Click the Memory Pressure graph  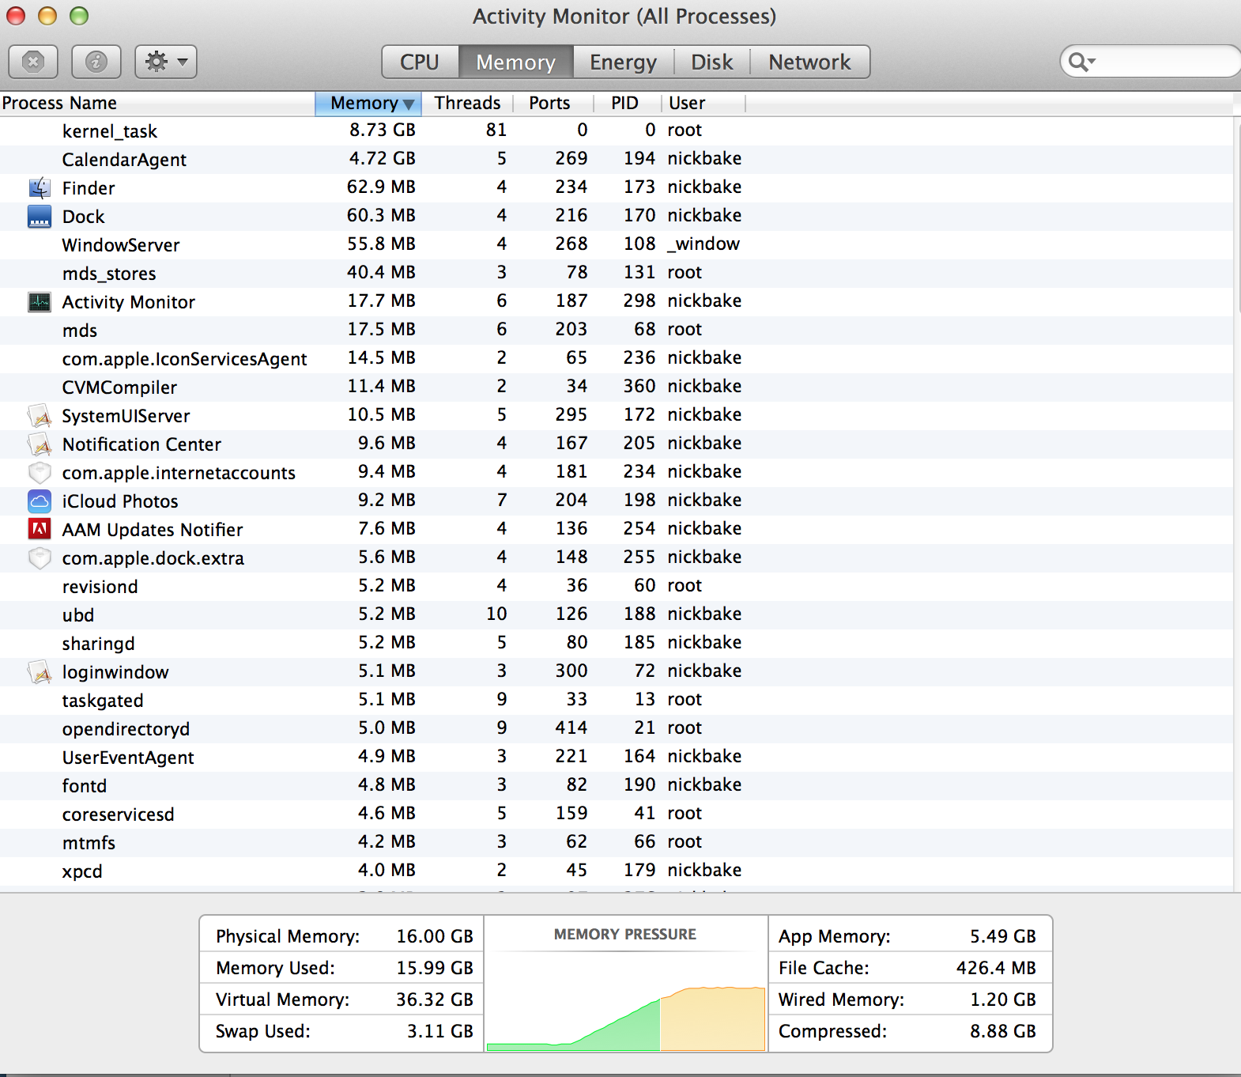625,1000
